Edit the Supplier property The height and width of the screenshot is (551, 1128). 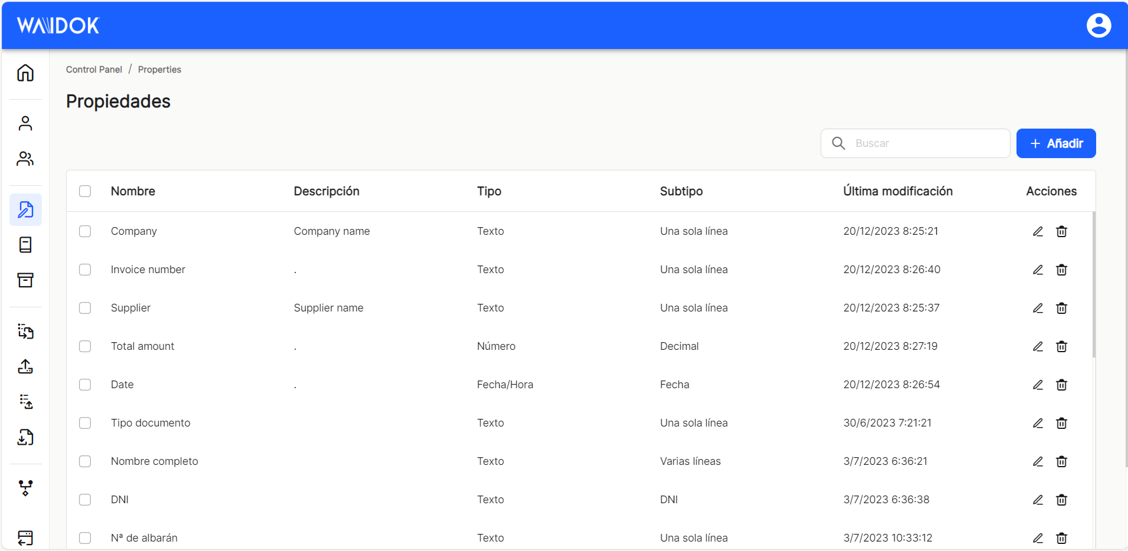pos(1038,308)
